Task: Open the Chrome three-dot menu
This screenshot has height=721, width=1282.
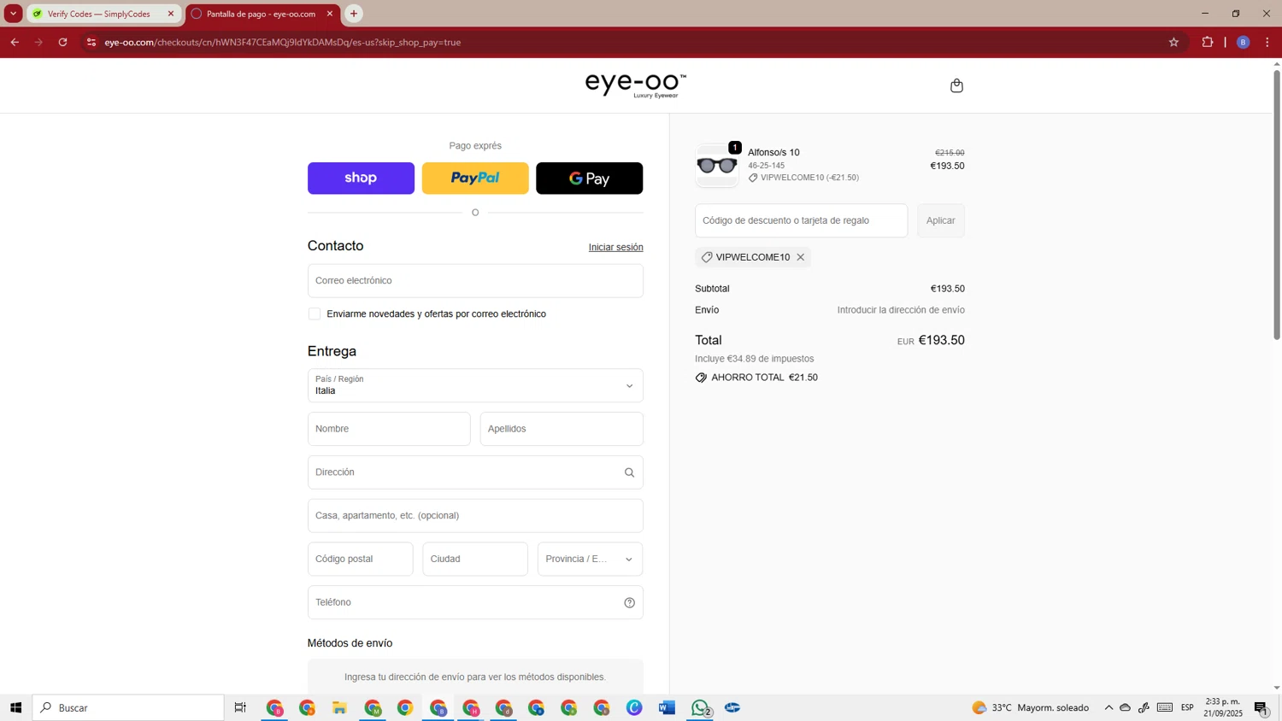Action: (x=1267, y=42)
